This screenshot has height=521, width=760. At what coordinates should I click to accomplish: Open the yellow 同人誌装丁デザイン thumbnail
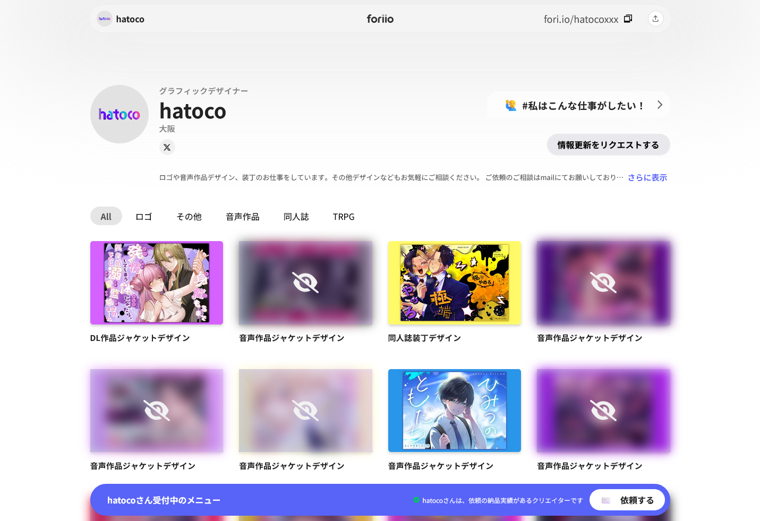coord(454,283)
